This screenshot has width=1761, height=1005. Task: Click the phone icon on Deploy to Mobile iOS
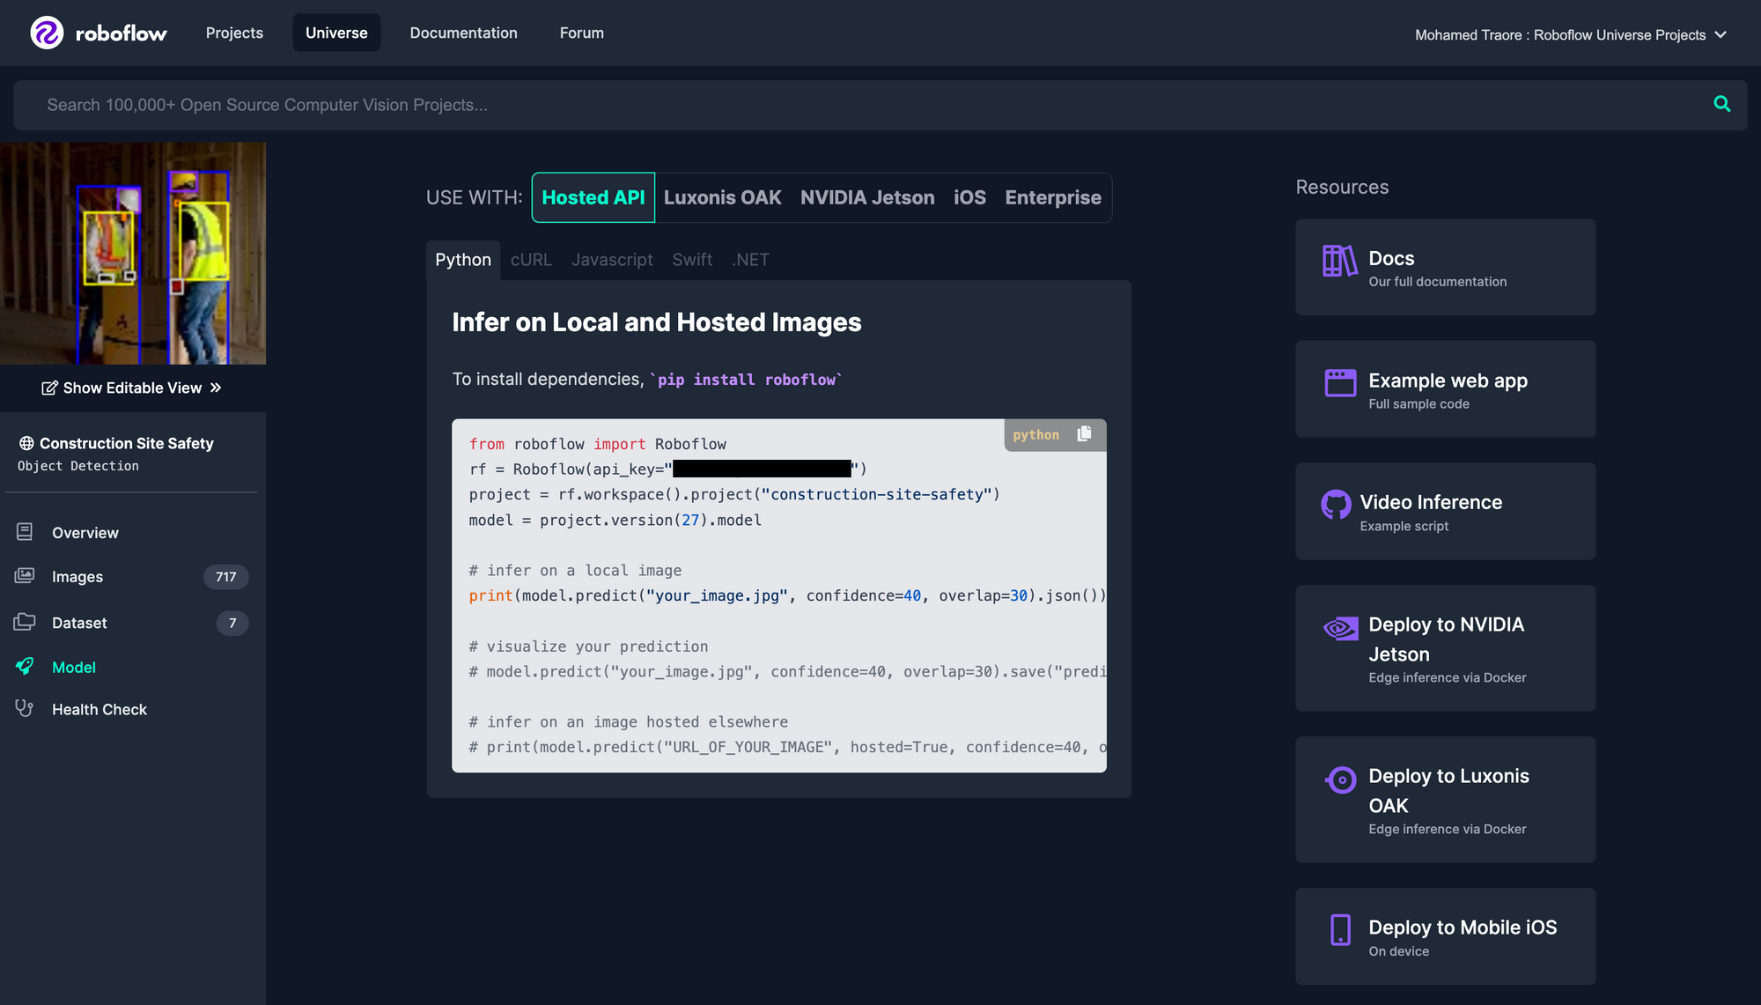pos(1339,929)
